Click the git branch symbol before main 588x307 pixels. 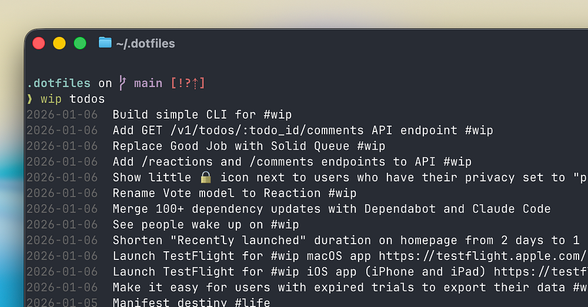(122, 83)
